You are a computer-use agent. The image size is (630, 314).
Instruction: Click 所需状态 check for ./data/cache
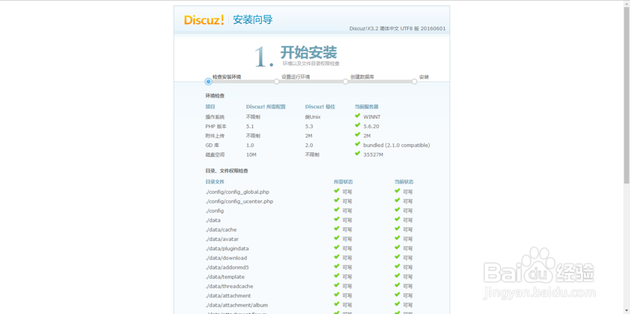(336, 228)
